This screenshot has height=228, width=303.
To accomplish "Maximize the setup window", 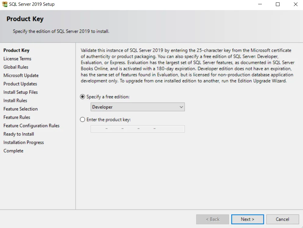I will [278, 5].
